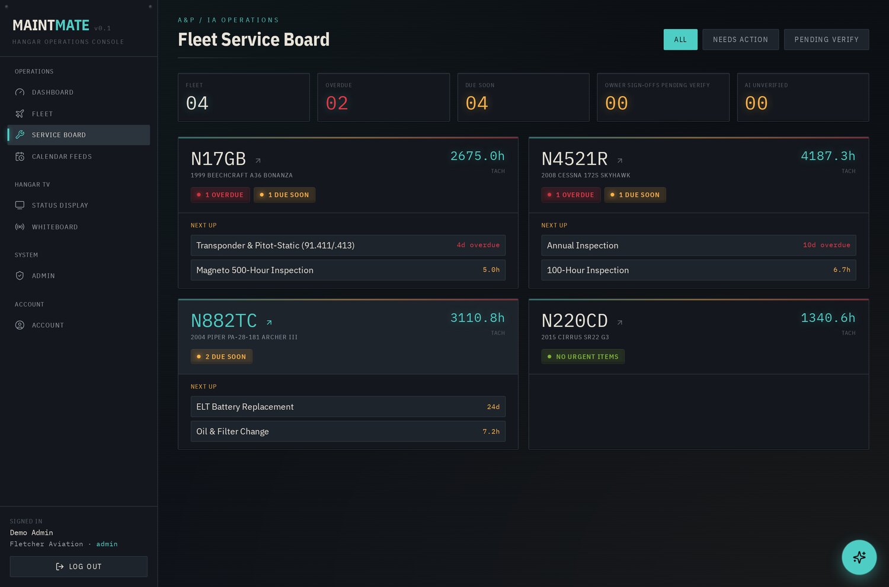Open Whiteboard page

coord(78,227)
